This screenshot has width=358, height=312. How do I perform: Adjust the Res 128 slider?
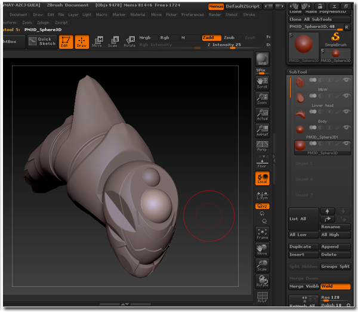(x=335, y=298)
